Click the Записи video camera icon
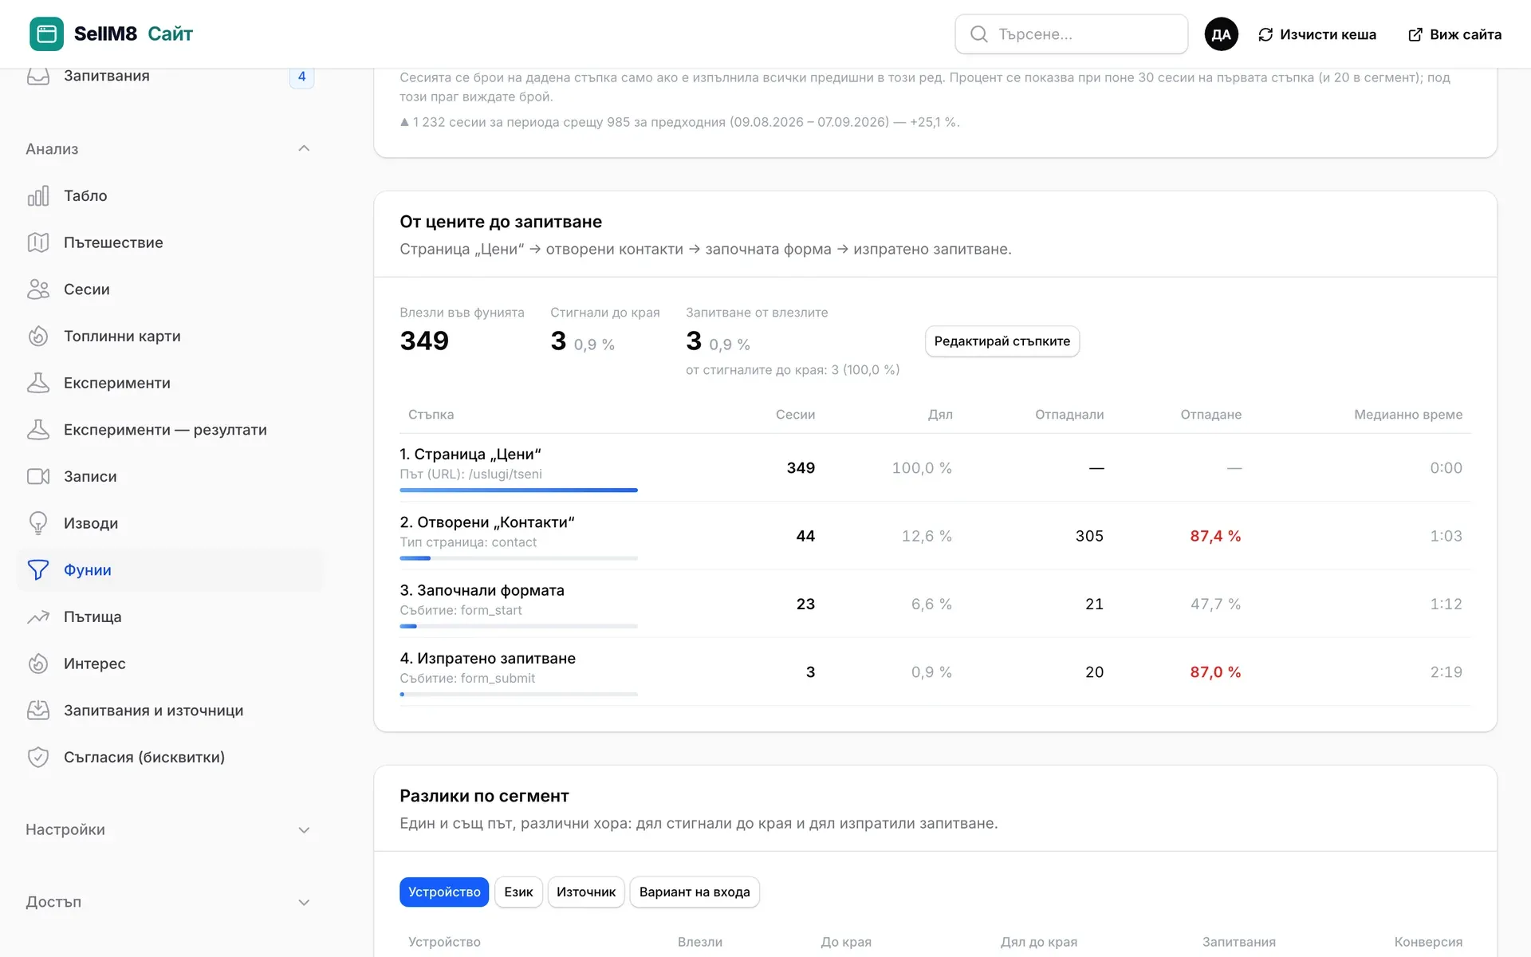 38,476
